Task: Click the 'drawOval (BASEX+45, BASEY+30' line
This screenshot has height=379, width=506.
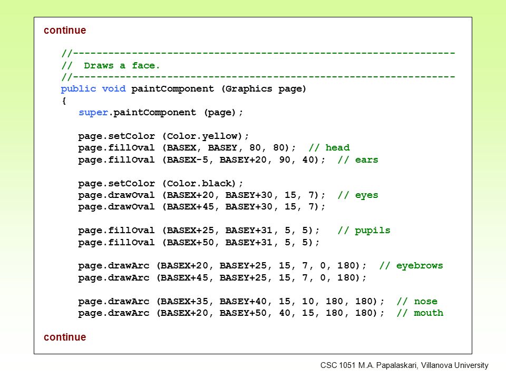Action: (x=202, y=207)
